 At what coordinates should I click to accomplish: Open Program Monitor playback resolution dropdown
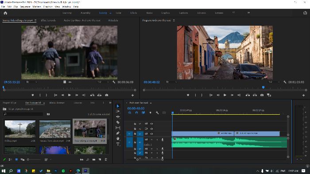[275, 82]
